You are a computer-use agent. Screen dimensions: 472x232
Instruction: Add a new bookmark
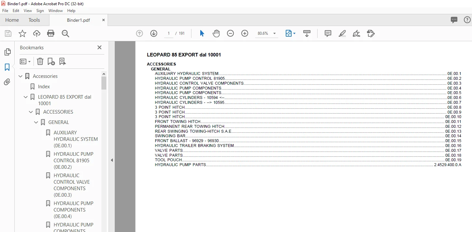pos(51,61)
